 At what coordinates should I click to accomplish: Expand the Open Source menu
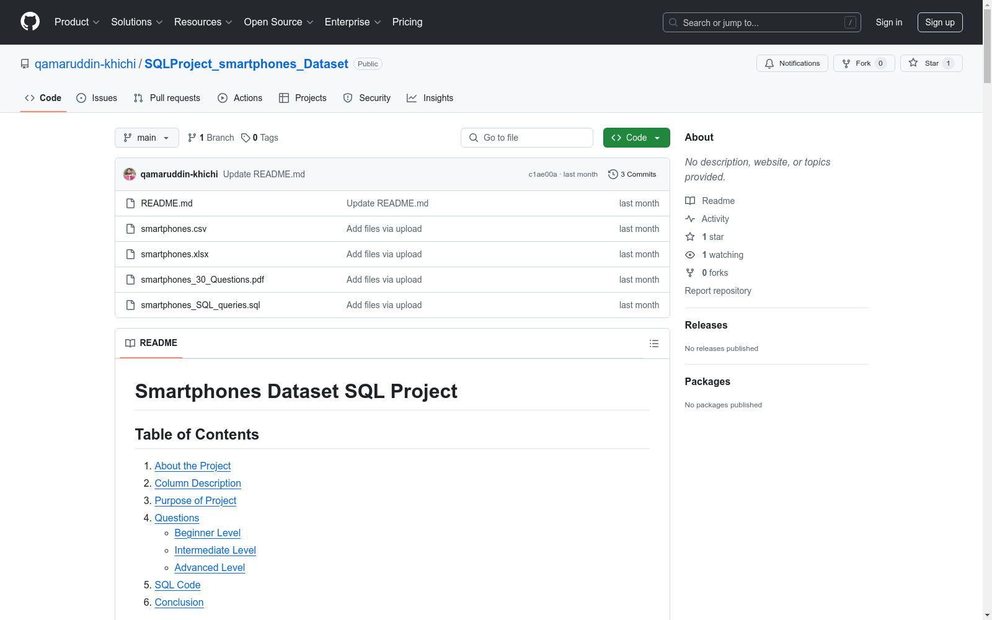[279, 22]
